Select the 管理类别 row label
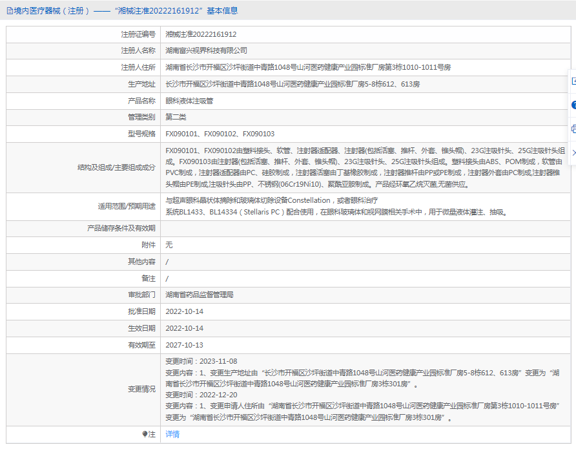 coord(141,117)
